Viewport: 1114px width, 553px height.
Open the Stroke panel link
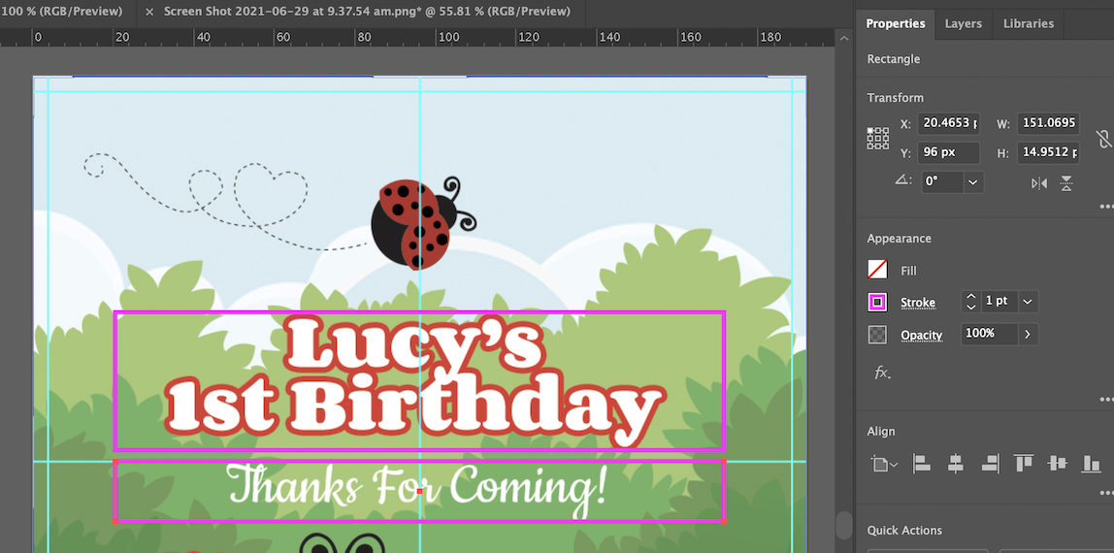917,303
